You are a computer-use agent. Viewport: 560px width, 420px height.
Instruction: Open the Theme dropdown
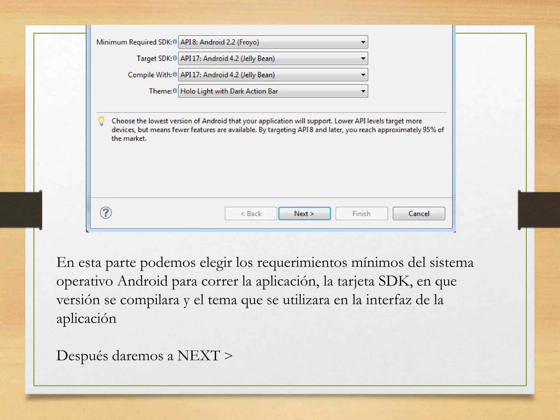click(273, 91)
